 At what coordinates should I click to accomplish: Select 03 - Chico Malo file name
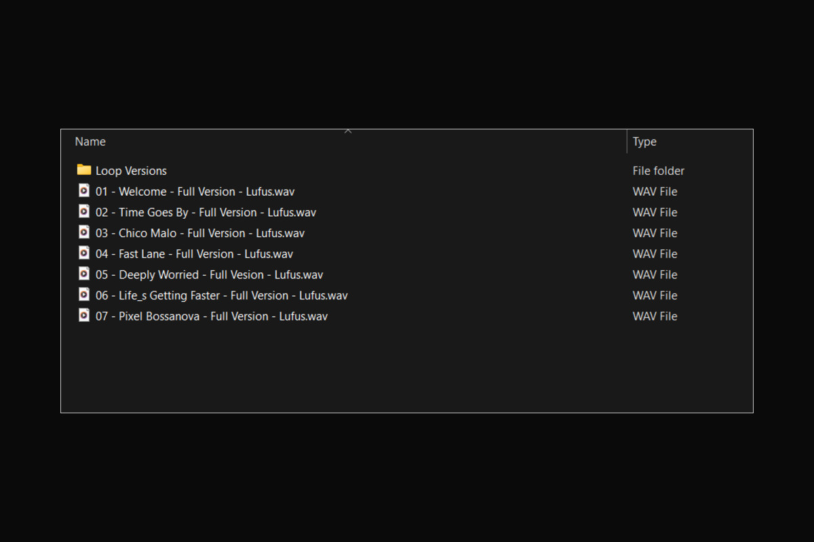[200, 233]
